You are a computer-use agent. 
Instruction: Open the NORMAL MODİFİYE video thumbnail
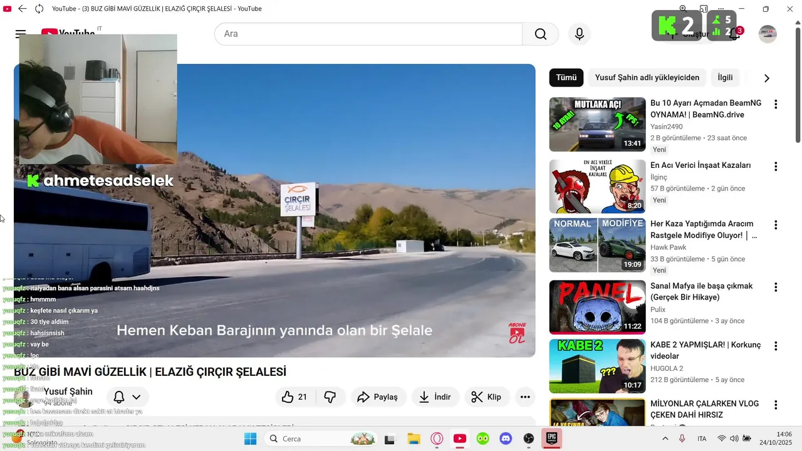(x=597, y=245)
